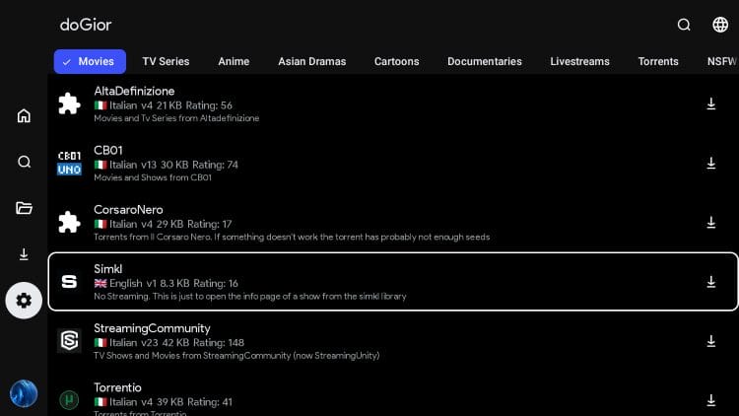The image size is (739, 416).
Task: Download the AltaDefinizione extension
Action: tap(710, 104)
